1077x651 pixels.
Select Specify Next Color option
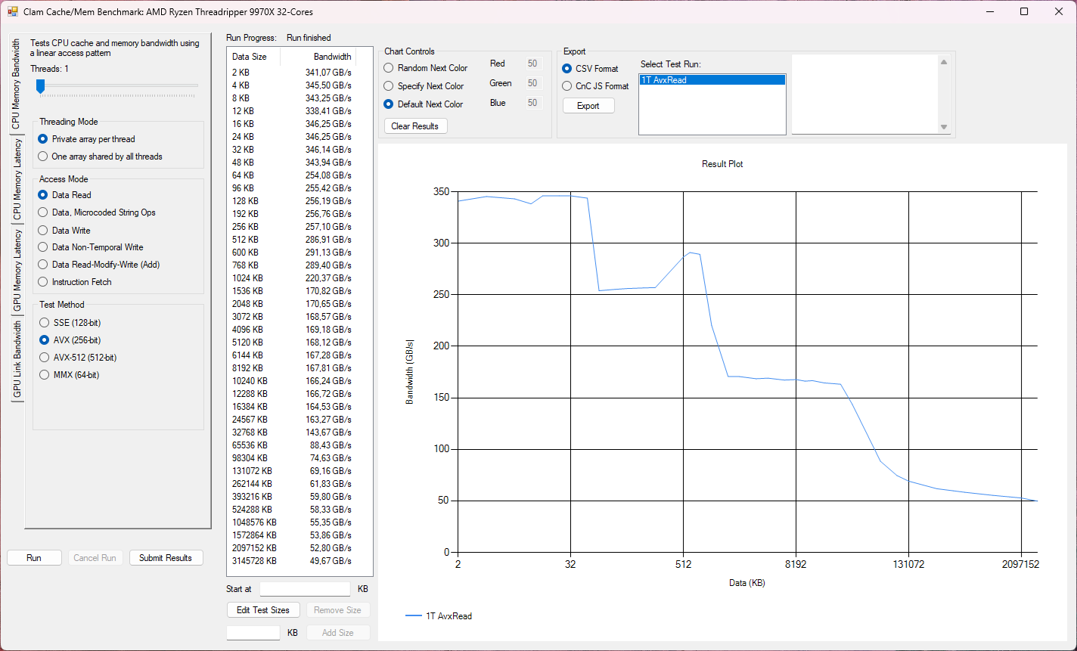[x=424, y=86]
